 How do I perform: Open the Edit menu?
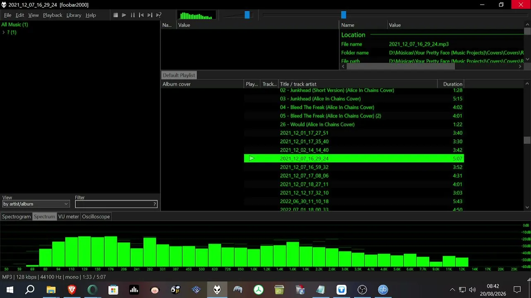[x=20, y=15]
